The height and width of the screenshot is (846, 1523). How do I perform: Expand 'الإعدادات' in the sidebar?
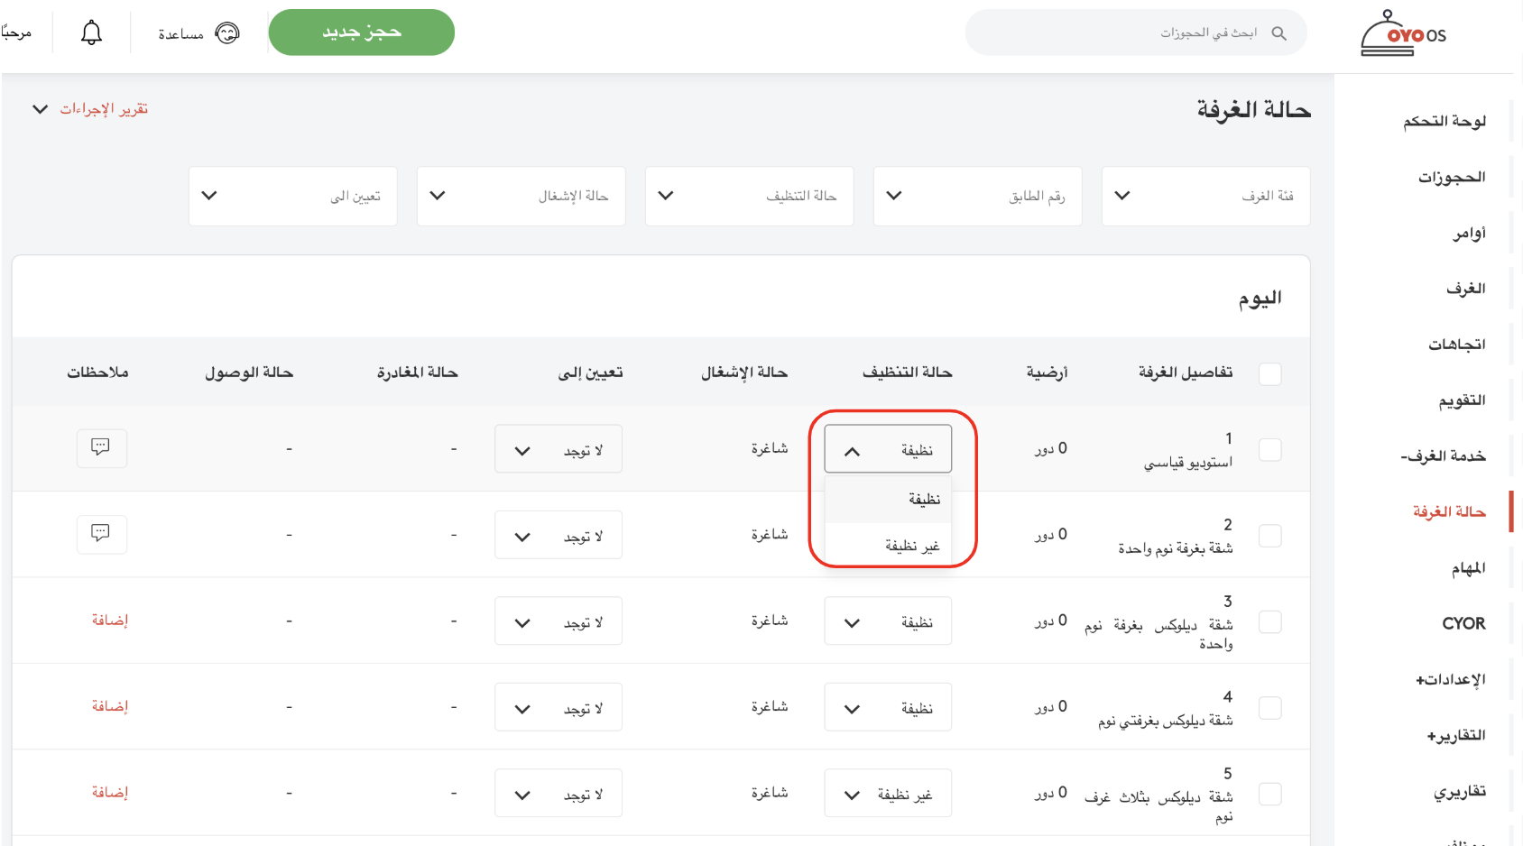pyautogui.click(x=1450, y=679)
